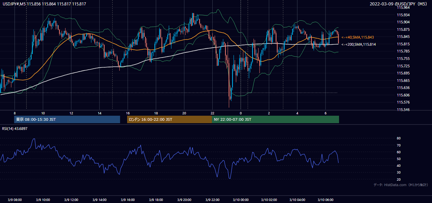Click hour tick 8 under price chart
This screenshot has height=203, width=432.
coord(15,113)
